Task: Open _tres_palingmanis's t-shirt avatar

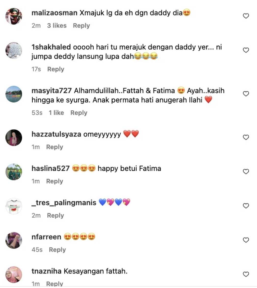Action: [14, 206]
